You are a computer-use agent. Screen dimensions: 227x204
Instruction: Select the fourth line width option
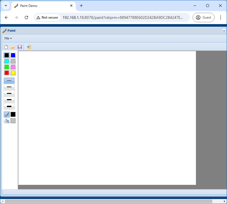[9, 100]
